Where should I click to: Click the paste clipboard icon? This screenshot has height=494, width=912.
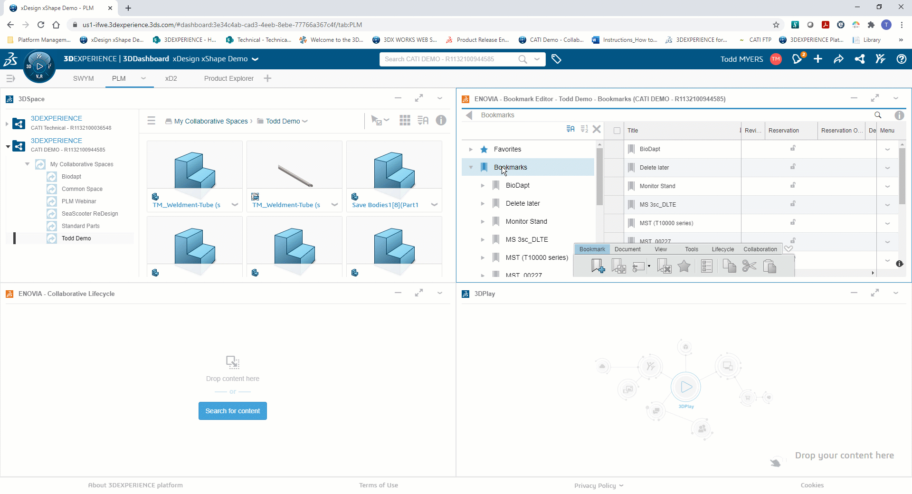click(x=769, y=266)
